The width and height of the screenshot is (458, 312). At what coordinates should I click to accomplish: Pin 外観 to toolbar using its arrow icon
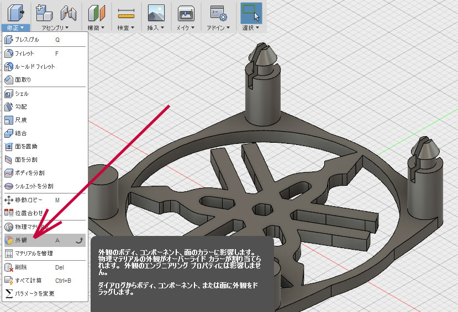coord(80,240)
